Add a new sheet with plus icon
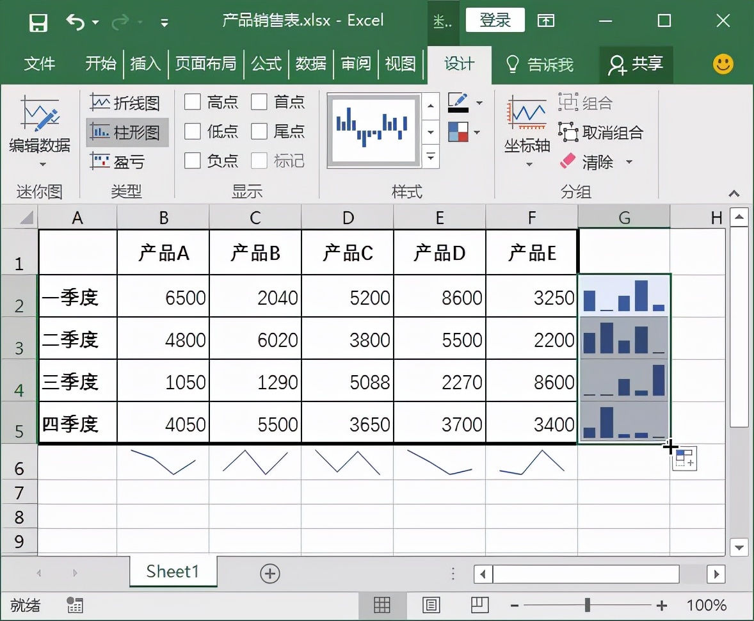This screenshot has height=621, width=754. (x=270, y=574)
